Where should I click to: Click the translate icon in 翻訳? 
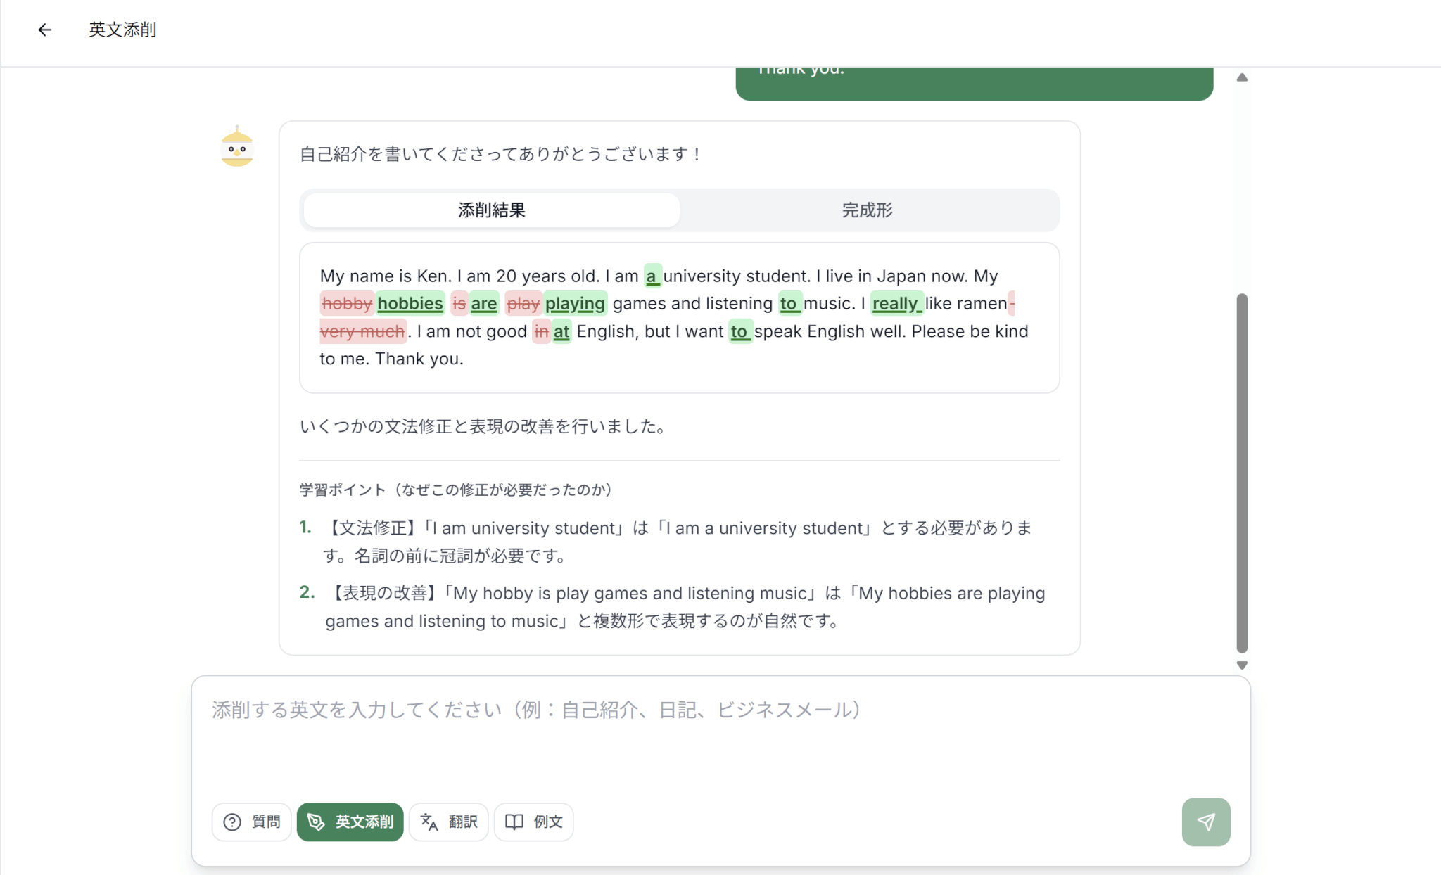pyautogui.click(x=429, y=822)
